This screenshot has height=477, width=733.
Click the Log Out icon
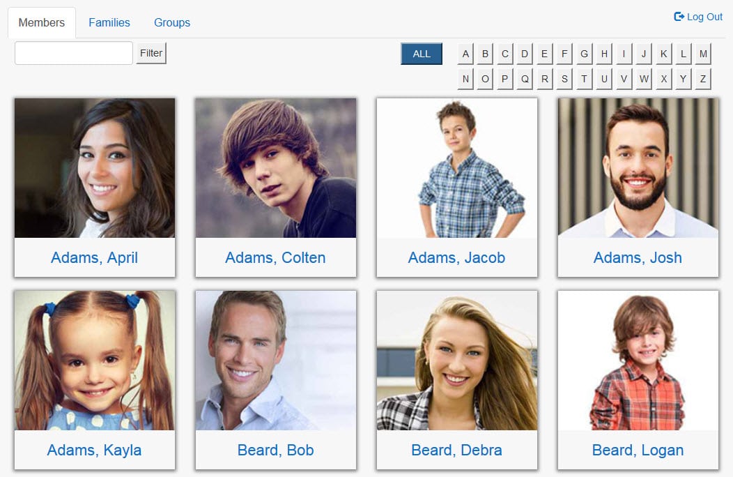(x=679, y=17)
